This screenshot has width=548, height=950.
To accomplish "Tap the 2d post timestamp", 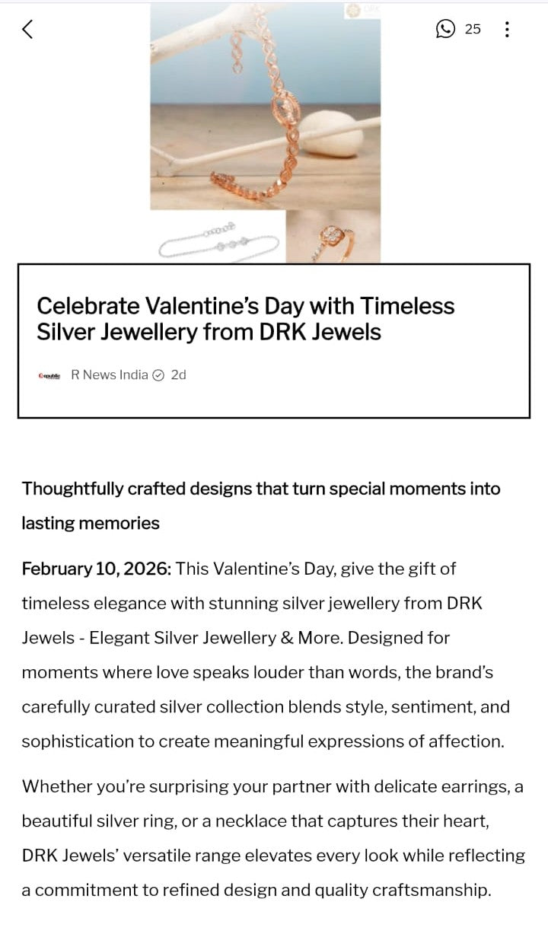I will point(178,375).
